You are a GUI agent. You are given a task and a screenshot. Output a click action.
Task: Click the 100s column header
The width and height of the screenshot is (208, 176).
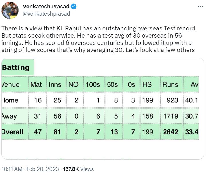click(x=93, y=84)
